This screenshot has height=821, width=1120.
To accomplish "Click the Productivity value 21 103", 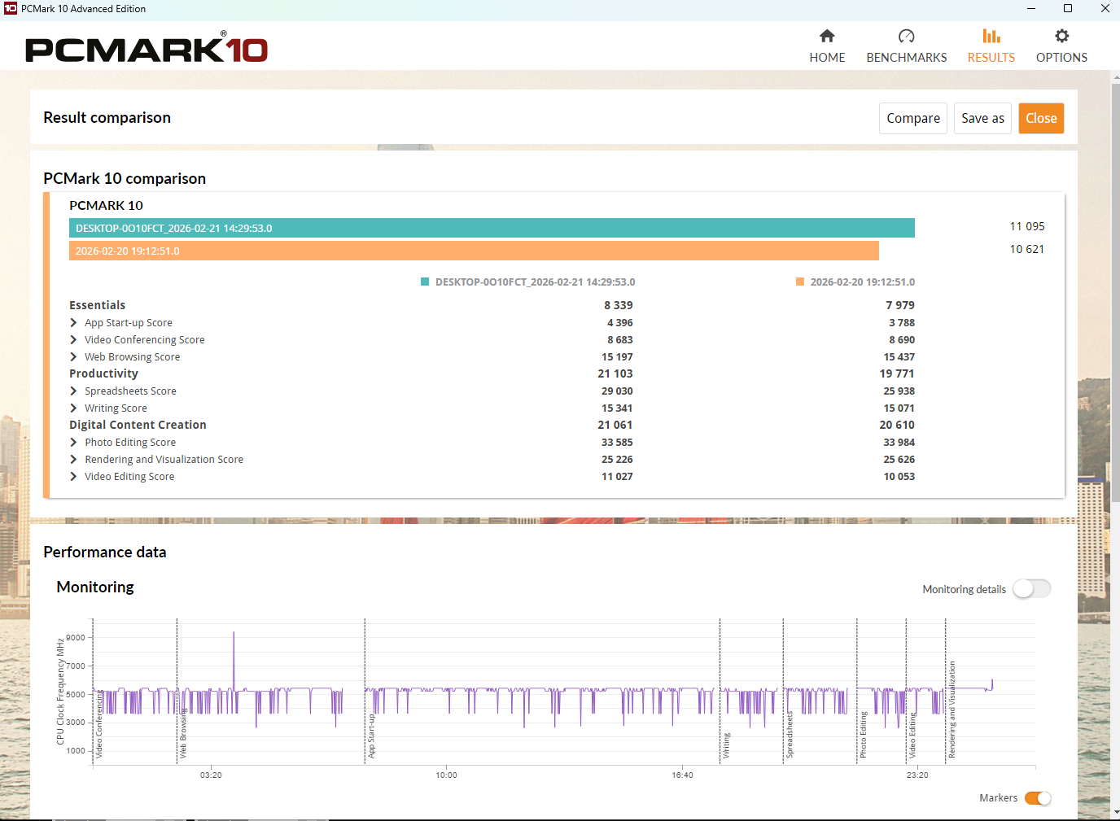I will click(x=615, y=373).
